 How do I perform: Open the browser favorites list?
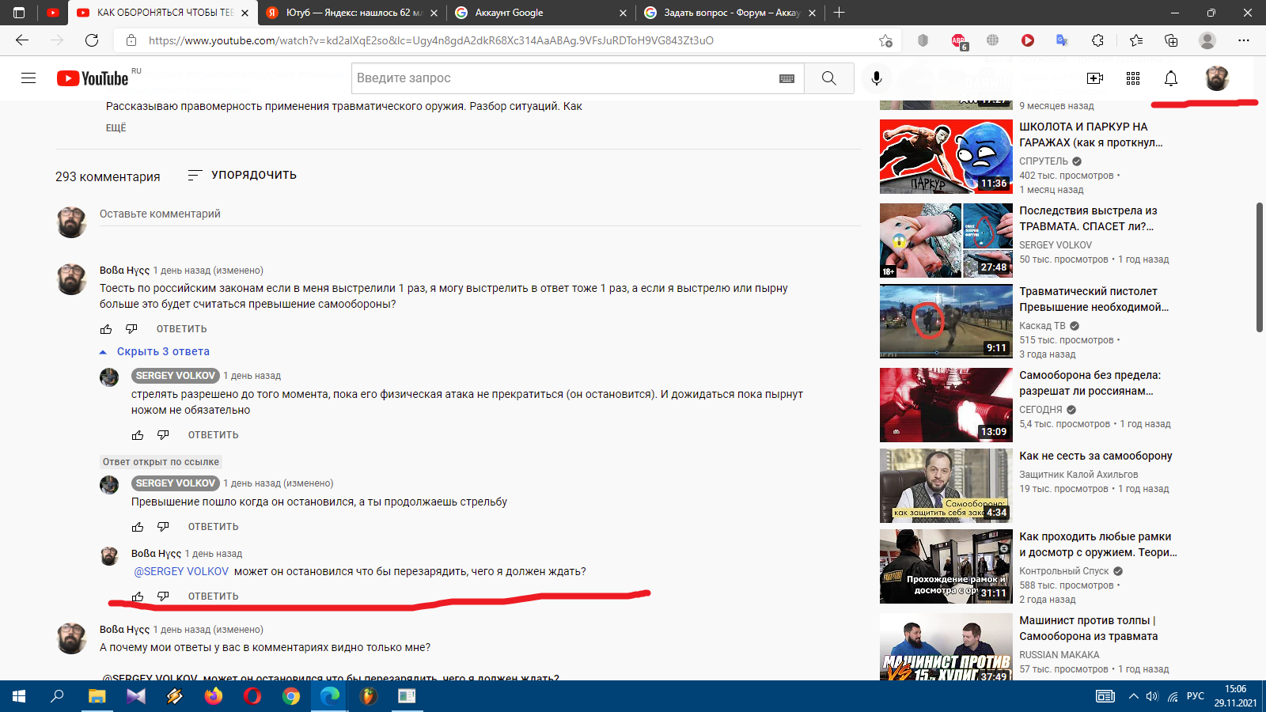pyautogui.click(x=1136, y=40)
